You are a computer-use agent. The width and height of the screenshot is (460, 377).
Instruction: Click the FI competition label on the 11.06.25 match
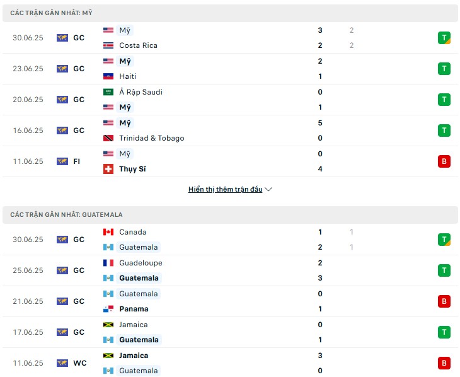(77, 161)
